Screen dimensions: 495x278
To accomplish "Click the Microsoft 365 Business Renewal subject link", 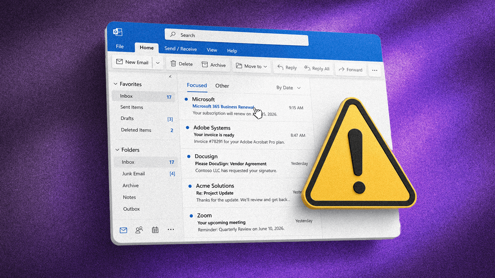I will 223,107.
